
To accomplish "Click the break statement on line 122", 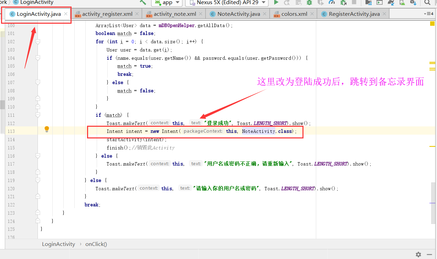I will coord(92,205).
